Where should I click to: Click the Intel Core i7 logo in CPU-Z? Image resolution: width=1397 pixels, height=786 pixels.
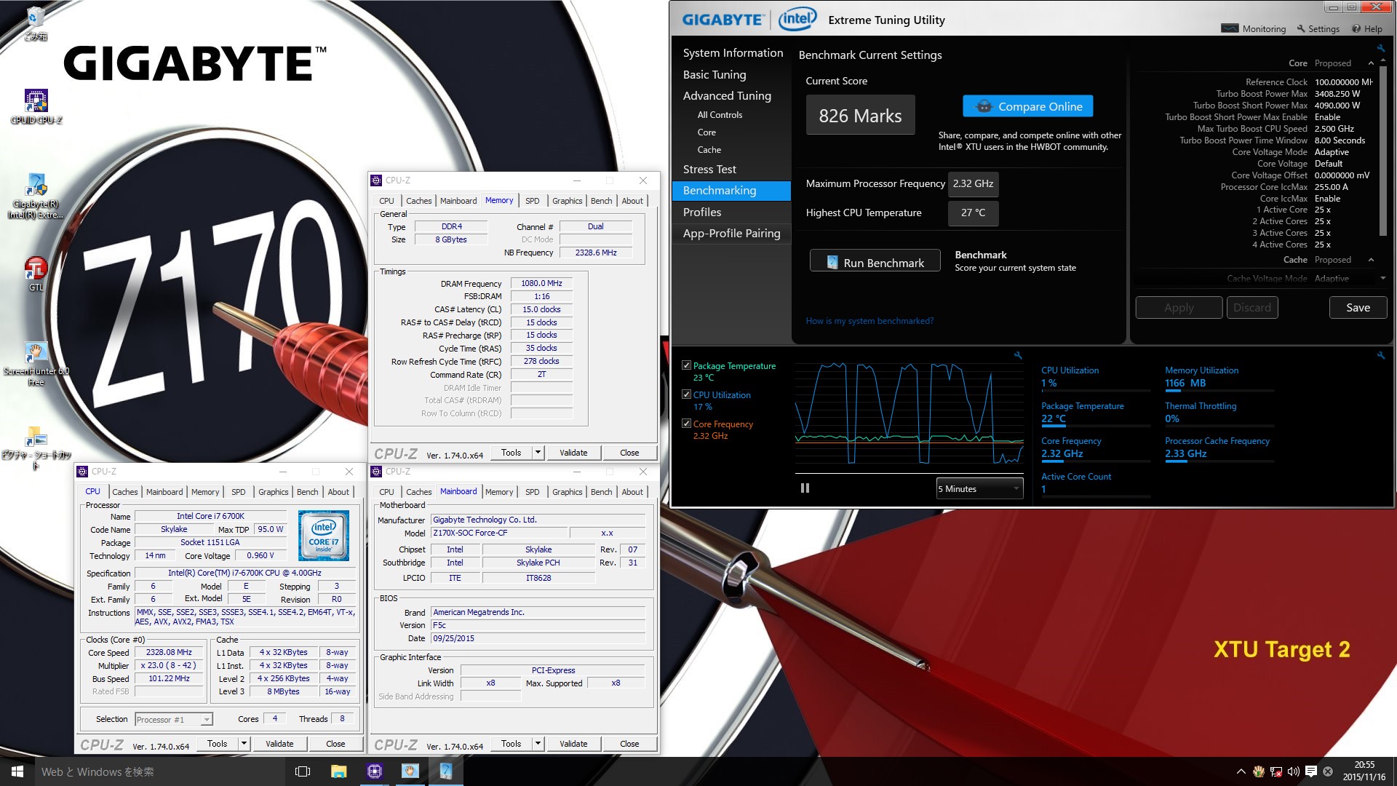tap(324, 535)
